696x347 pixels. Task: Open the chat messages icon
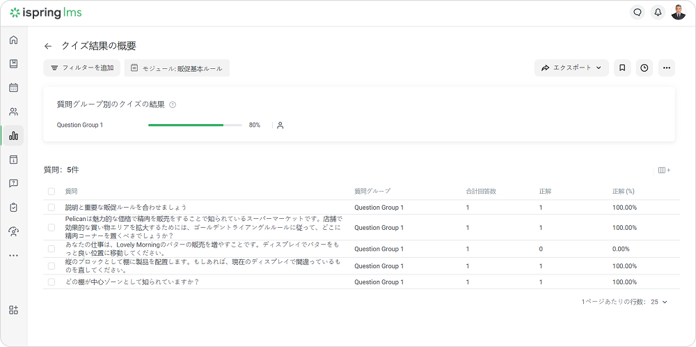(x=637, y=13)
